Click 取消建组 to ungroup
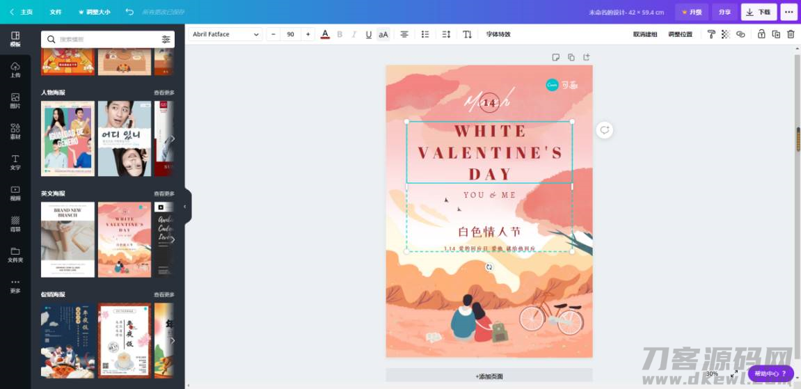This screenshot has height=389, width=801. [645, 34]
